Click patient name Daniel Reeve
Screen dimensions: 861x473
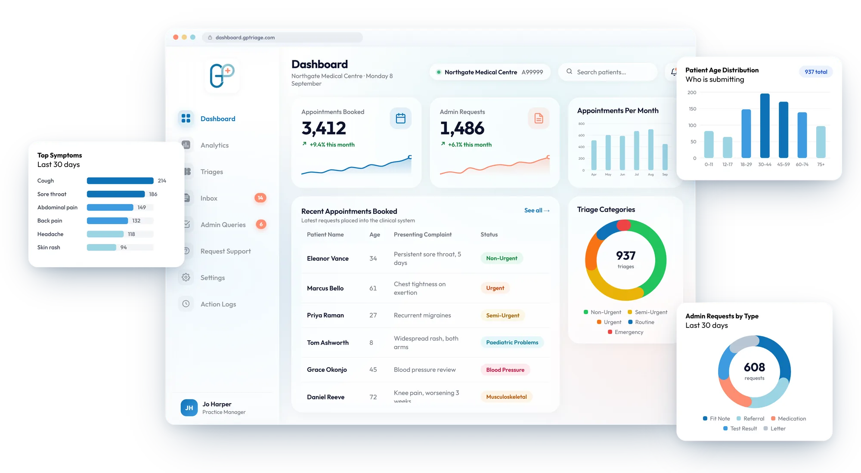click(x=325, y=397)
